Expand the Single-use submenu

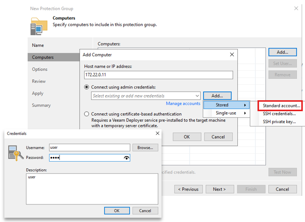pyautogui.click(x=226, y=113)
